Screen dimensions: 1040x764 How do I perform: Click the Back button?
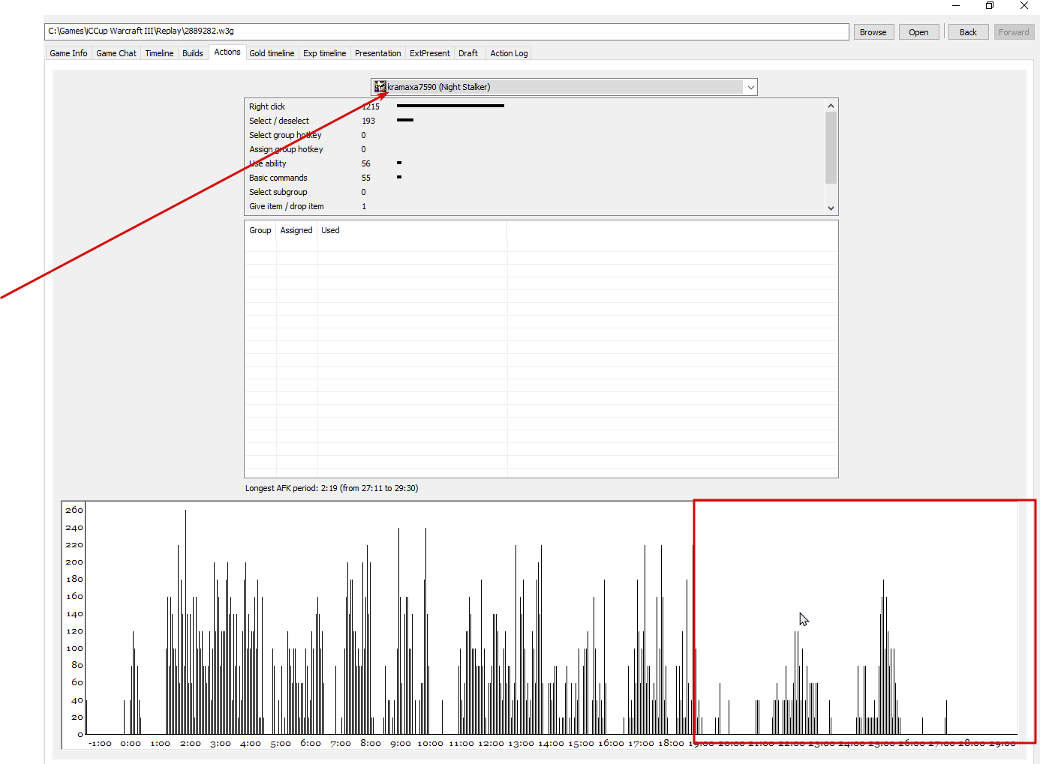coord(968,32)
